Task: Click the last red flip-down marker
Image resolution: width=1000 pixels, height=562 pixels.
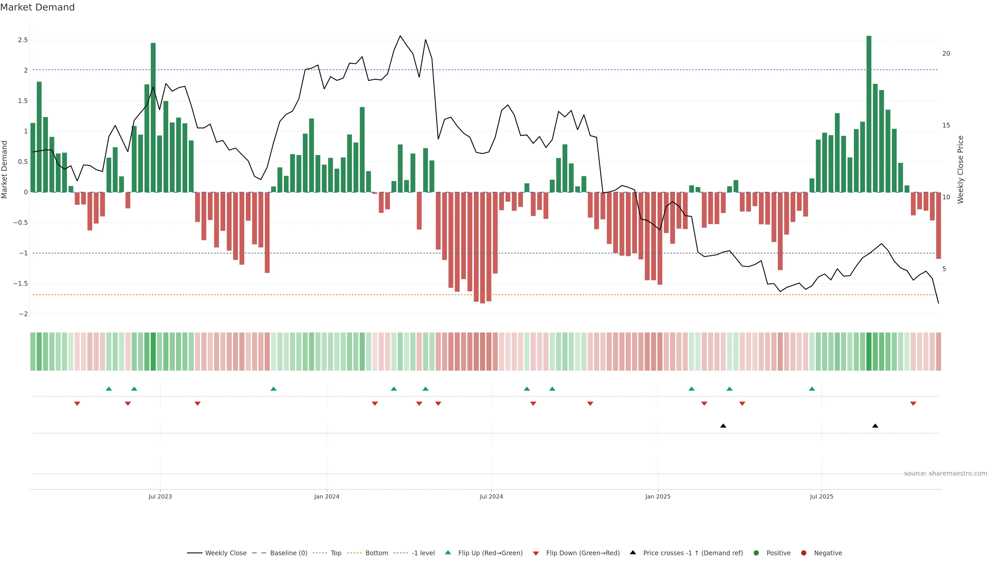Action: coord(913,404)
